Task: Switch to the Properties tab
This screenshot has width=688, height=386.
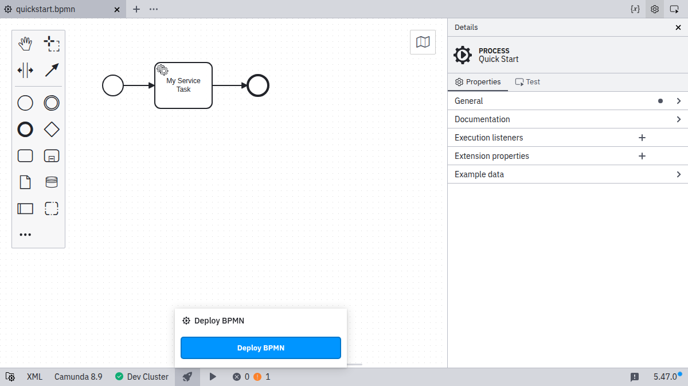Action: coord(478,82)
